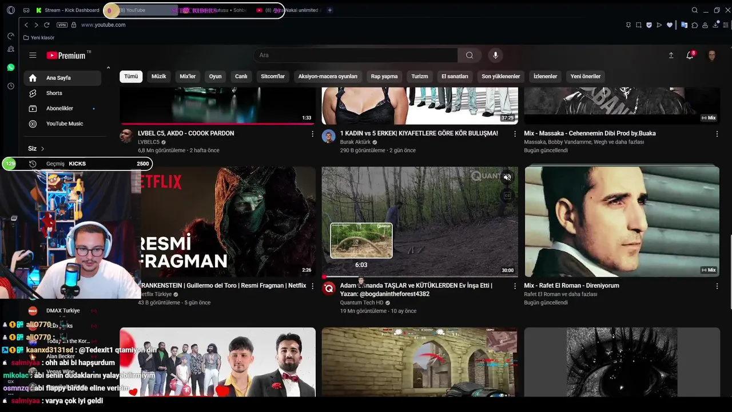Image resolution: width=732 pixels, height=412 pixels.
Task: Bookmark the page with the heart icon
Action: point(670,25)
